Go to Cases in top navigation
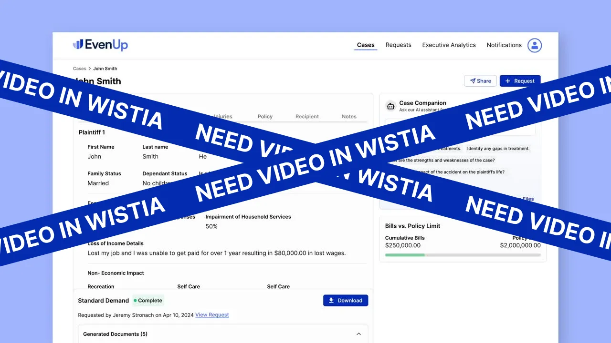 (366, 45)
